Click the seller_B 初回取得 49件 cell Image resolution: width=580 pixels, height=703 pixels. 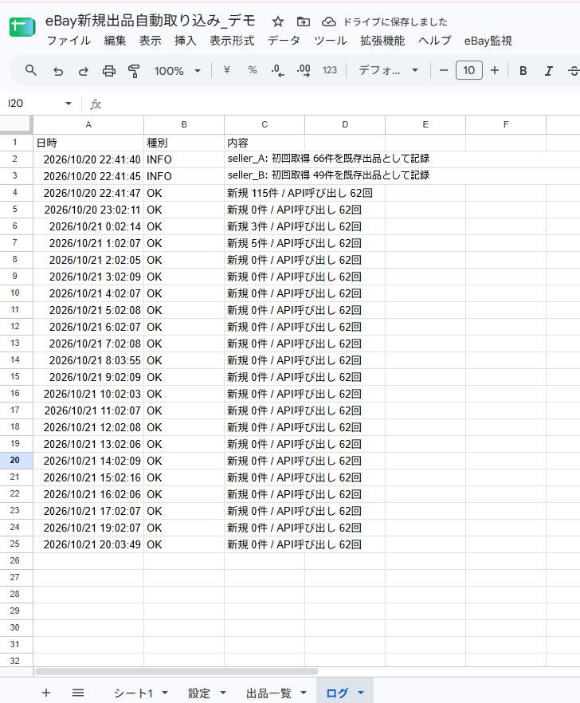pyautogui.click(x=328, y=175)
